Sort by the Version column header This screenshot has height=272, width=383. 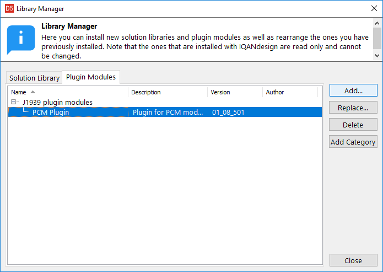(235, 92)
